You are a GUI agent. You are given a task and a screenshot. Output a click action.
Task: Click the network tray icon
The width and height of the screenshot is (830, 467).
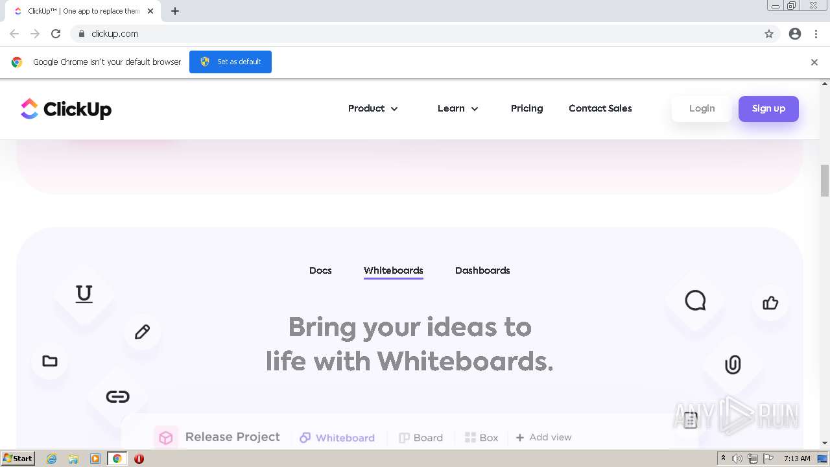pyautogui.click(x=753, y=459)
